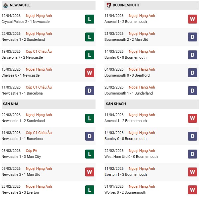Open the Cúp FA competition link
Viewport: 199px width, 197px height.
(x=33, y=151)
